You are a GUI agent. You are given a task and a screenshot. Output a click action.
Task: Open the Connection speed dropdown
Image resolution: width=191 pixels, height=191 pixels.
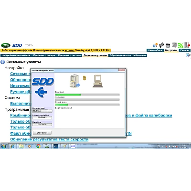click(50, 111)
